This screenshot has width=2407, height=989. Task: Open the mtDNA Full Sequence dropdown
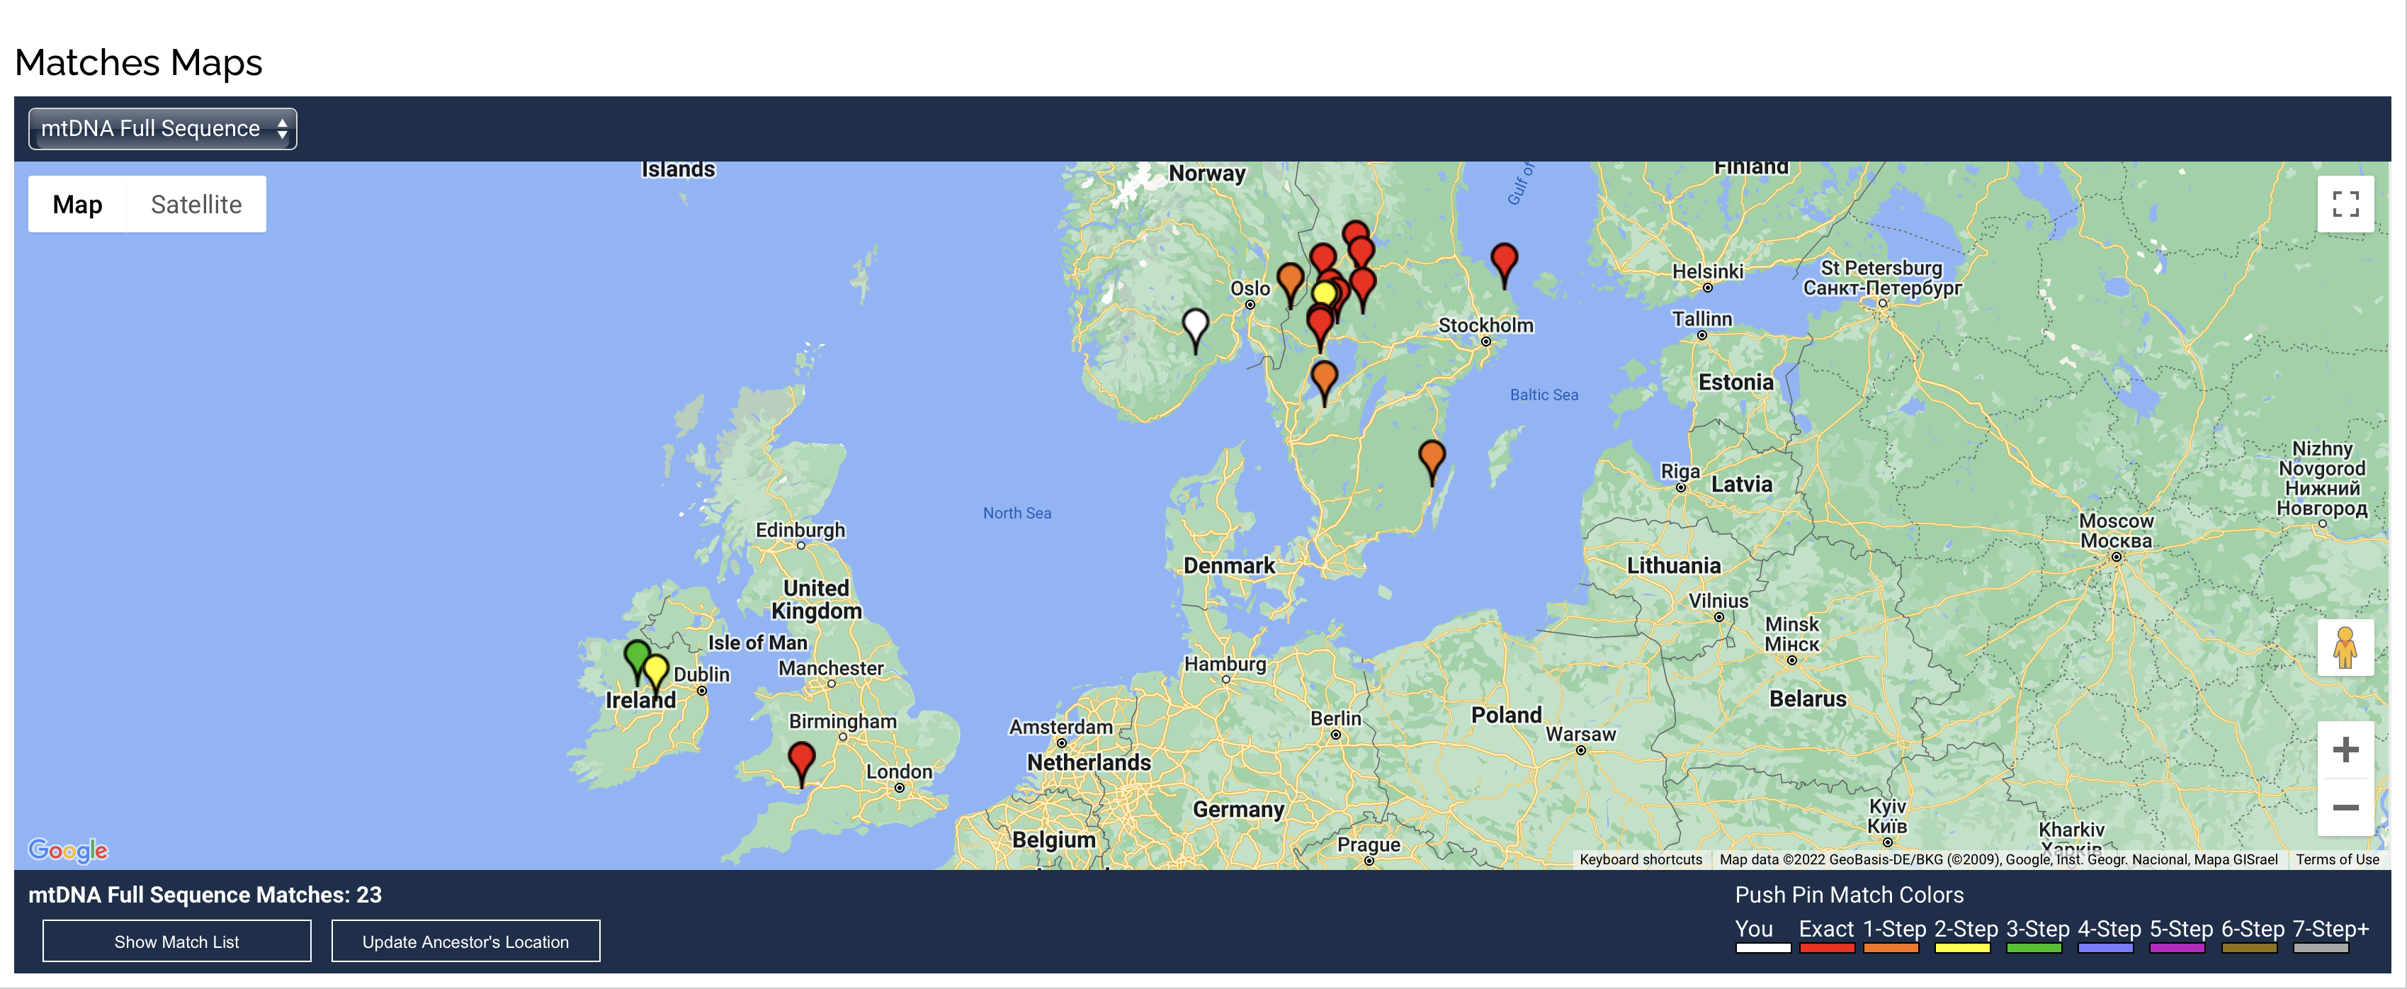(163, 129)
